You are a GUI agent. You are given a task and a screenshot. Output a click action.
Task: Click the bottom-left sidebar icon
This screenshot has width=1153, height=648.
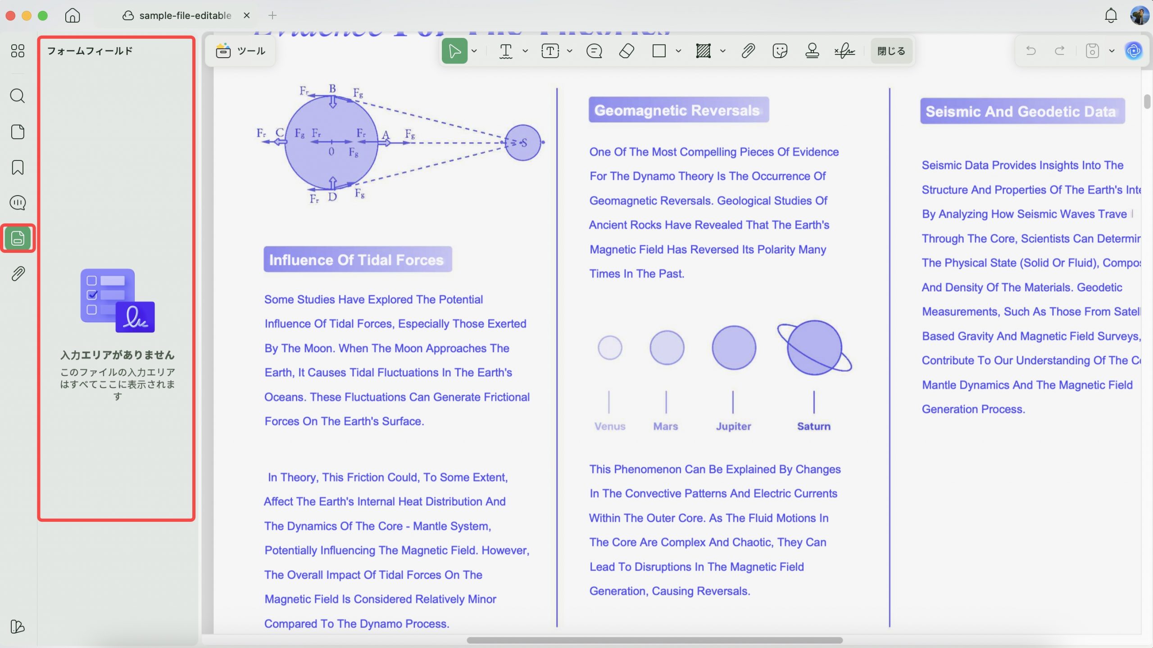click(18, 626)
